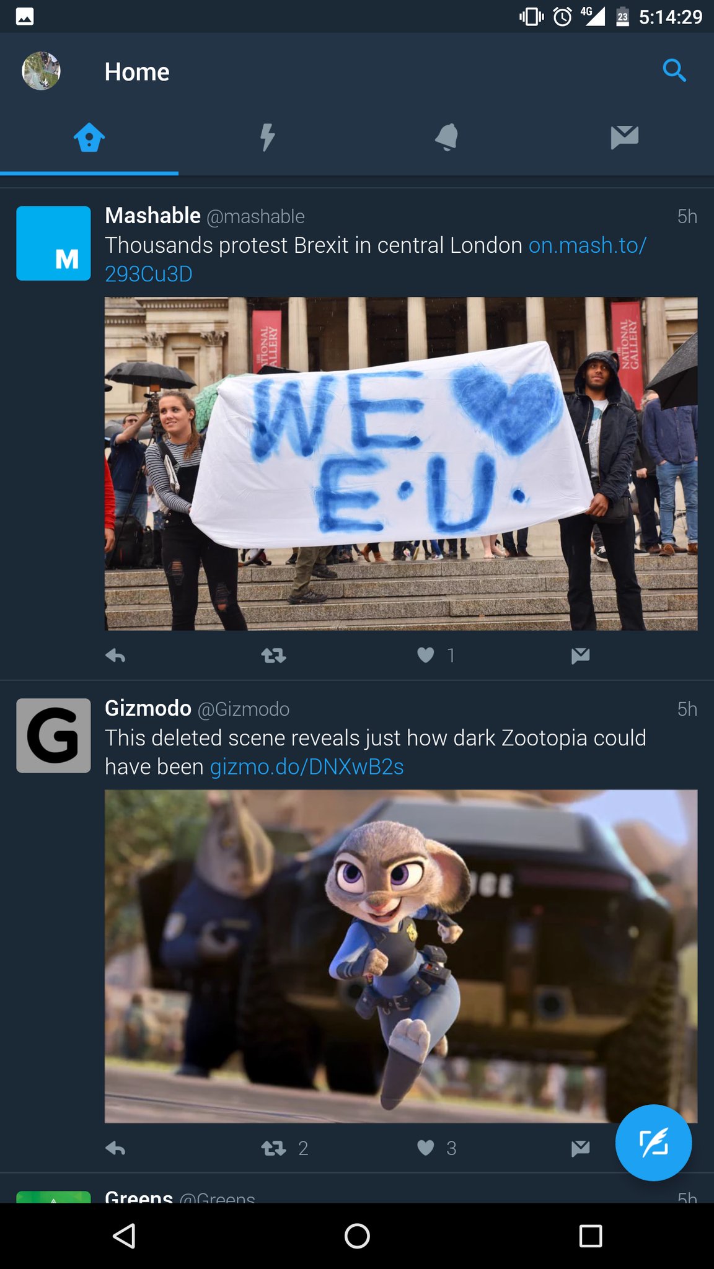Switch to the Moments lightning tab
Screen dimensions: 714x1269
[268, 137]
